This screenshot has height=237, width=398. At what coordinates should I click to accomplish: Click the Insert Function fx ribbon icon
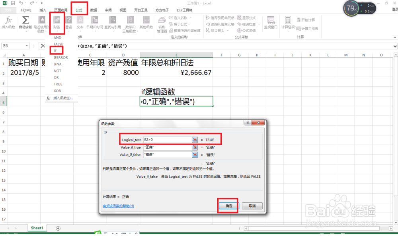tap(8, 20)
